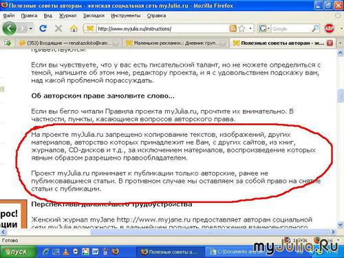Screen dimensions: 344x258
Task: Click the vertical scrollbar thumb
Action: [x=341, y=95]
